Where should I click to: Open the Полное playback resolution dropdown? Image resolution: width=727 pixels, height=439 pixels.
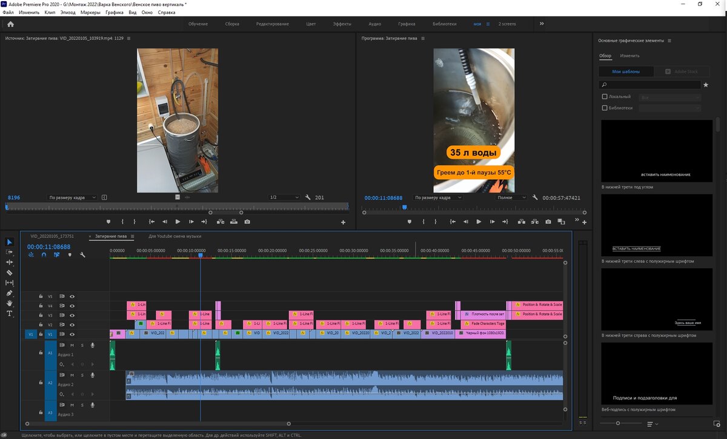tap(512, 197)
